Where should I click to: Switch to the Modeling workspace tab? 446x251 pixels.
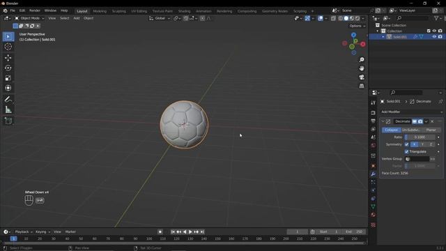(x=100, y=11)
